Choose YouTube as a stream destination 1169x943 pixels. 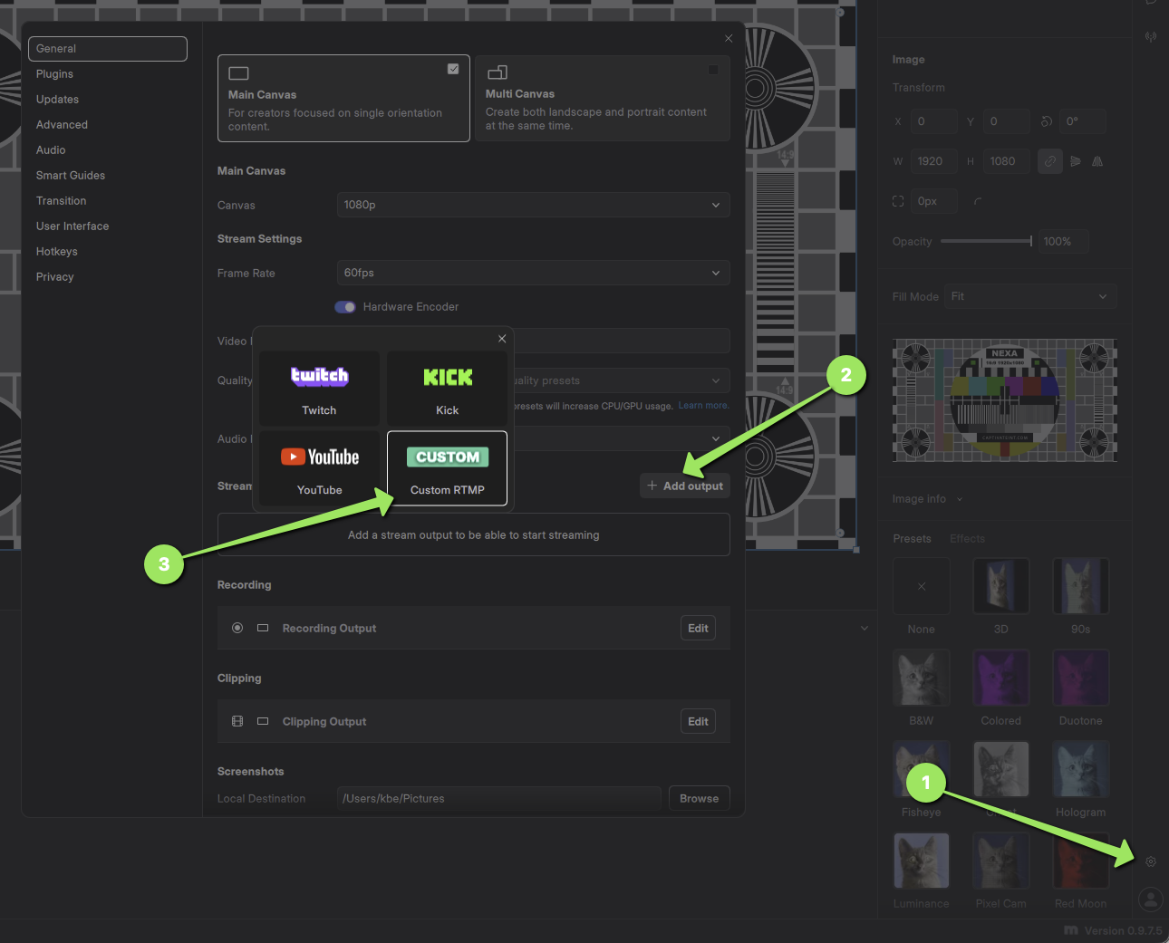[x=319, y=467]
